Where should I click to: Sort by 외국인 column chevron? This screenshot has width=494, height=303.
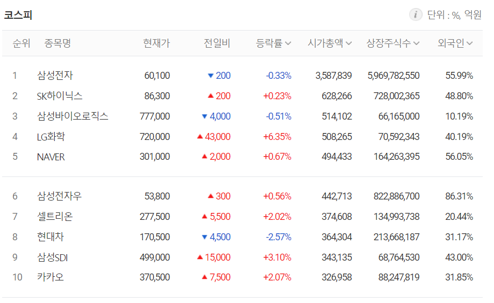tap(469, 43)
